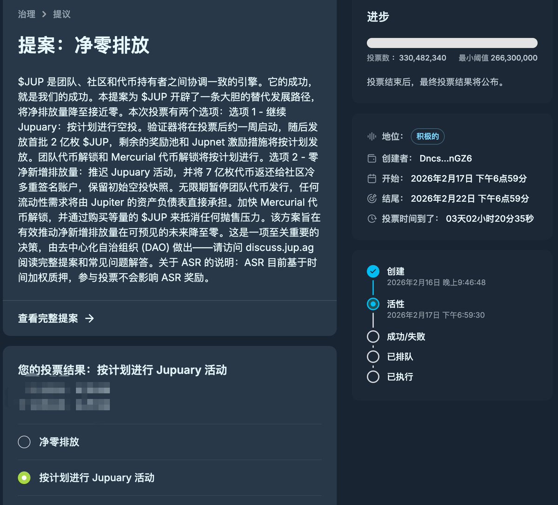Click the end date 2026年2月22日 下午6点59分

[x=470, y=198]
